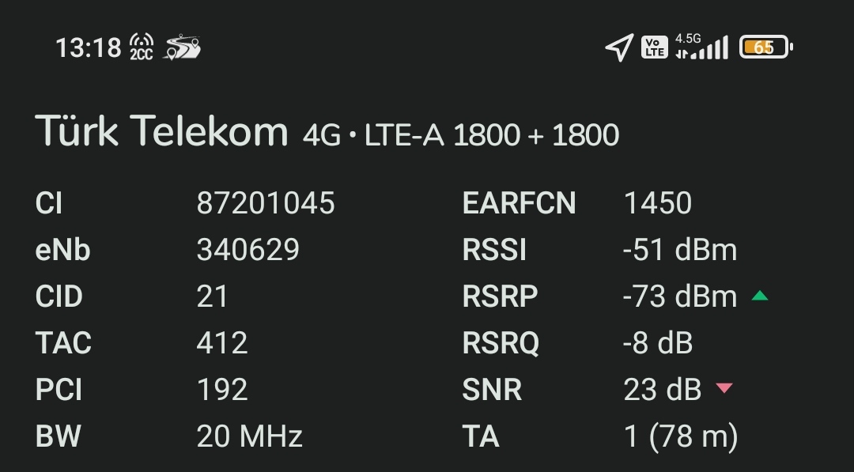Tap the EARFCN value 1450
This screenshot has width=854, height=472.
658,203
